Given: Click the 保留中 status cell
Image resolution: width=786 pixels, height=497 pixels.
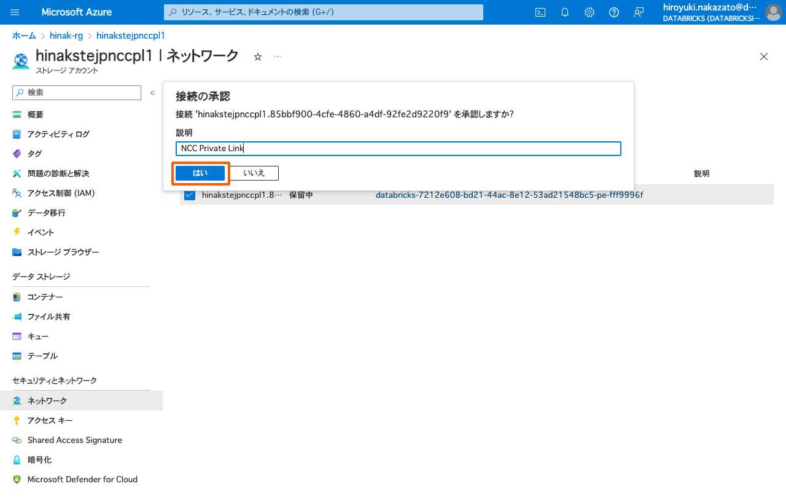Looking at the screenshot, I should click(301, 195).
